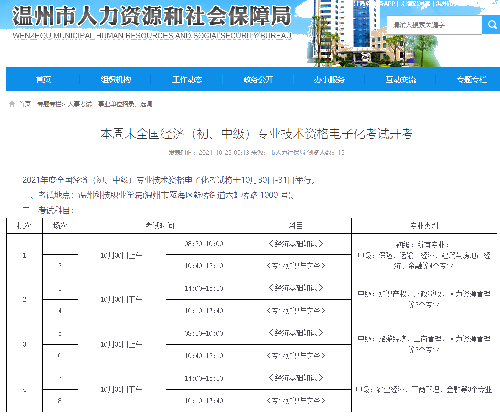Viewport: 500px width, 416px height.
Task: Click the magnifier search button
Action: pyautogui.click(x=490, y=25)
